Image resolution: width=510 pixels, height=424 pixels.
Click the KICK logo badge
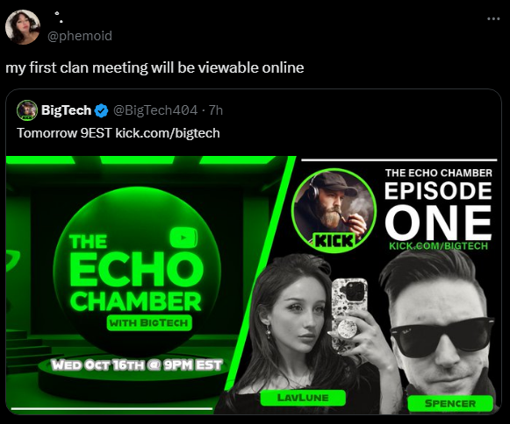click(334, 241)
